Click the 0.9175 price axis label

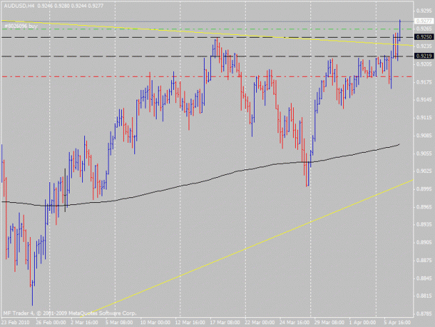click(424, 82)
